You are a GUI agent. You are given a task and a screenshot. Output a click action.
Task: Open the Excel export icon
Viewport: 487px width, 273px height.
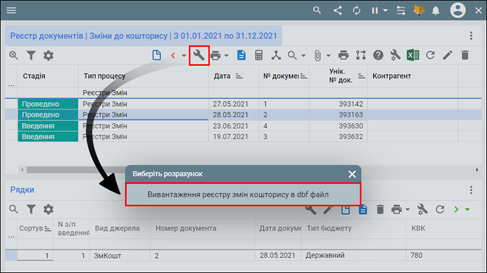[x=413, y=55]
